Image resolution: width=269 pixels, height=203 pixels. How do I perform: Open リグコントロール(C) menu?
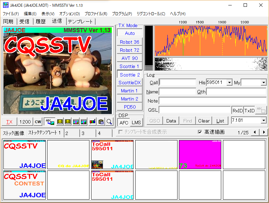(x=151, y=14)
